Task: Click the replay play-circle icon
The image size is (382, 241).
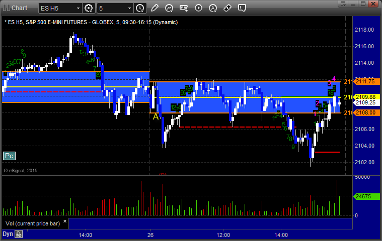Action: 198,8
